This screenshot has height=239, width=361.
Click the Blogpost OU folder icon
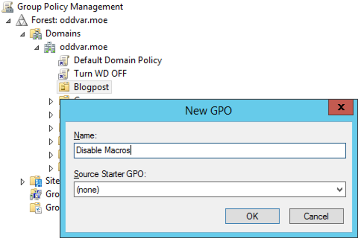pyautogui.click(x=64, y=87)
